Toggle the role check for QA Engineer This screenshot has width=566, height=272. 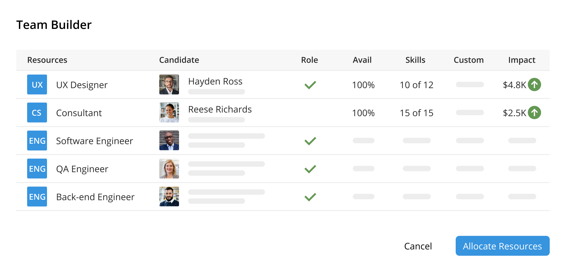click(310, 169)
